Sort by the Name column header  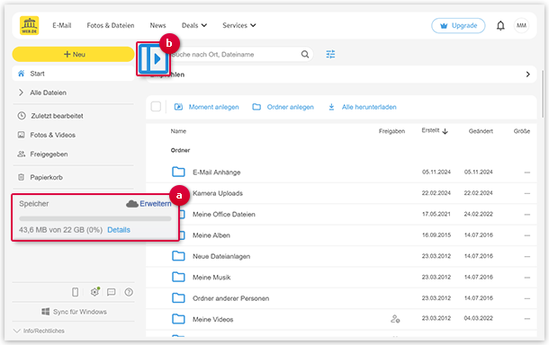click(178, 131)
